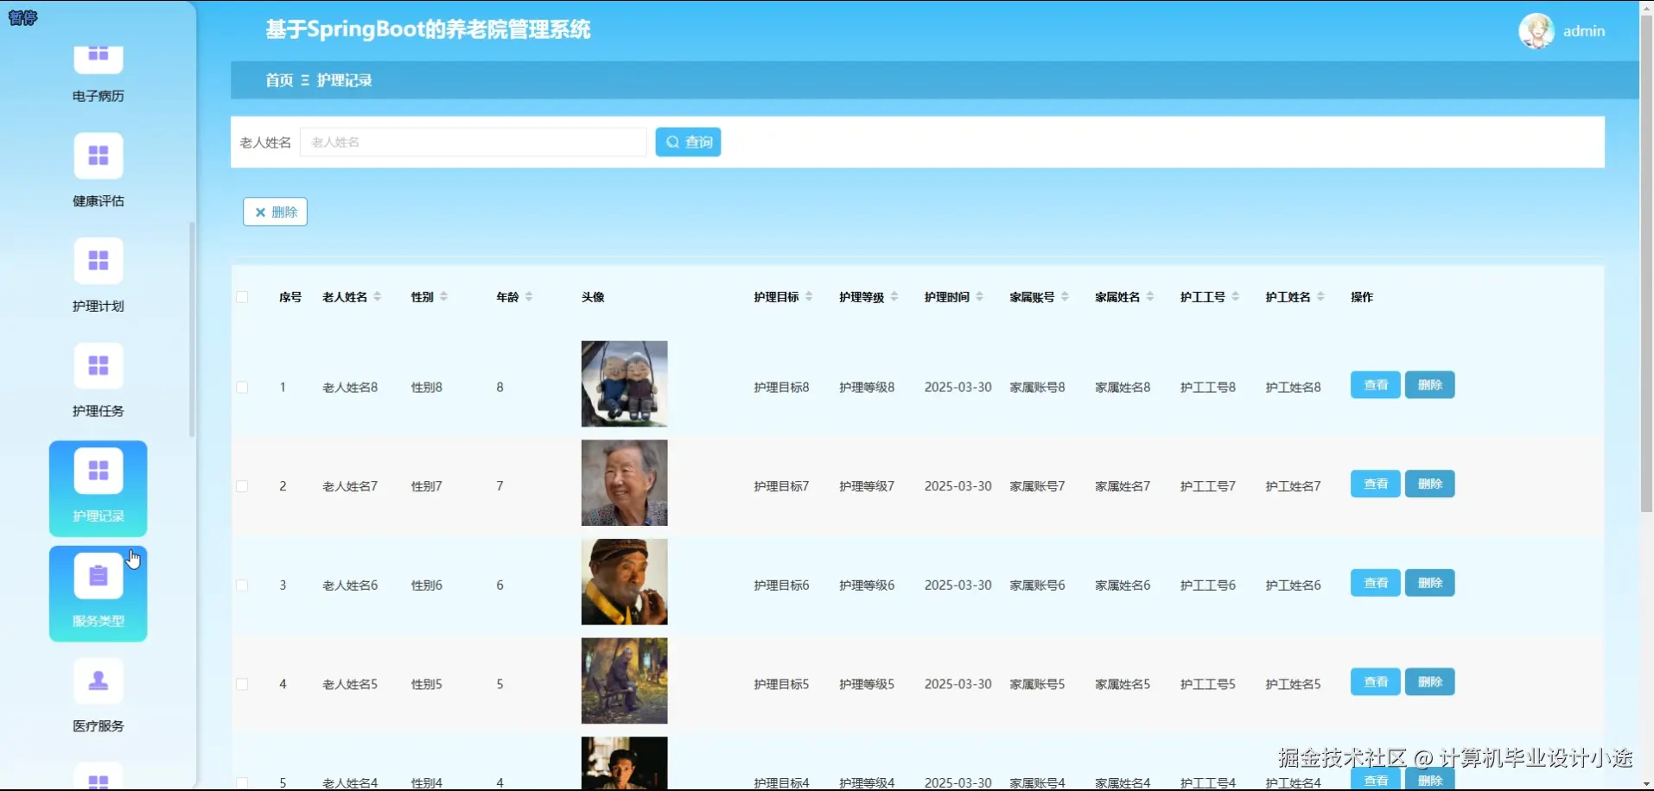Open the 护理计划 sidebar icon

coord(99,262)
